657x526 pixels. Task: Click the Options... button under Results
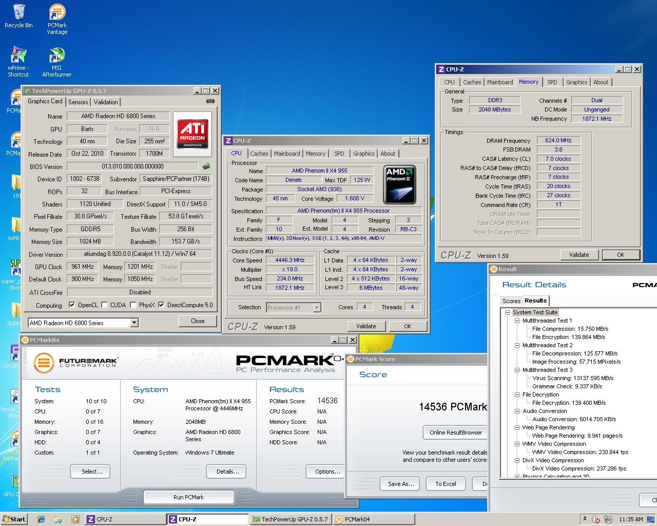[325, 472]
